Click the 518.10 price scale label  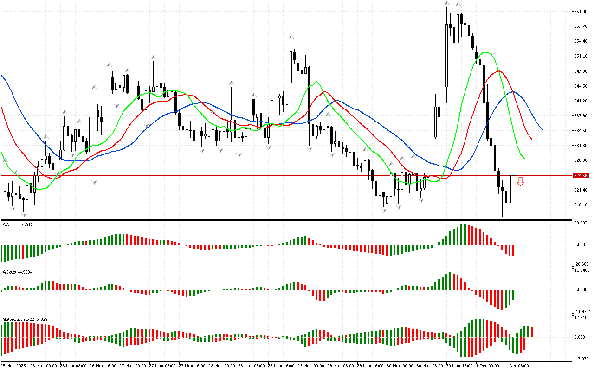(x=581, y=205)
